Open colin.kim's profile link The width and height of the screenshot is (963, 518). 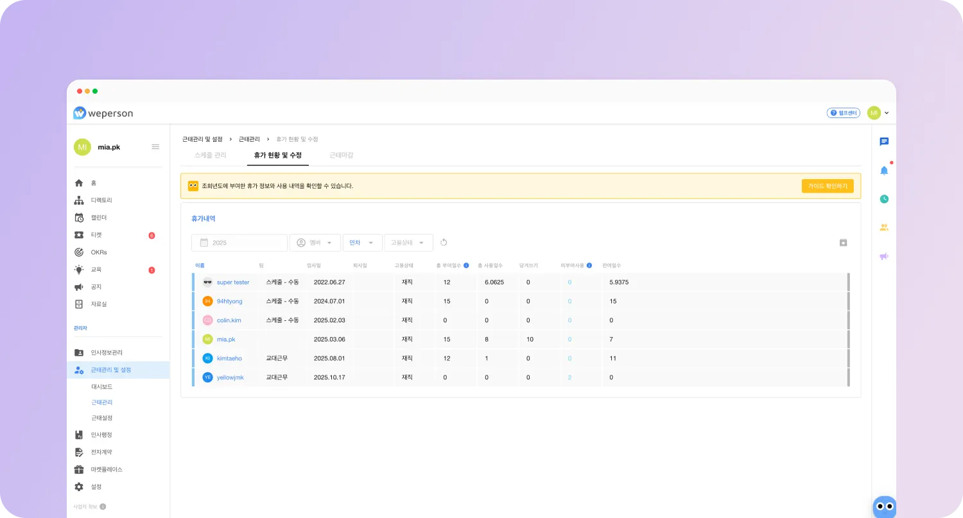tap(229, 320)
